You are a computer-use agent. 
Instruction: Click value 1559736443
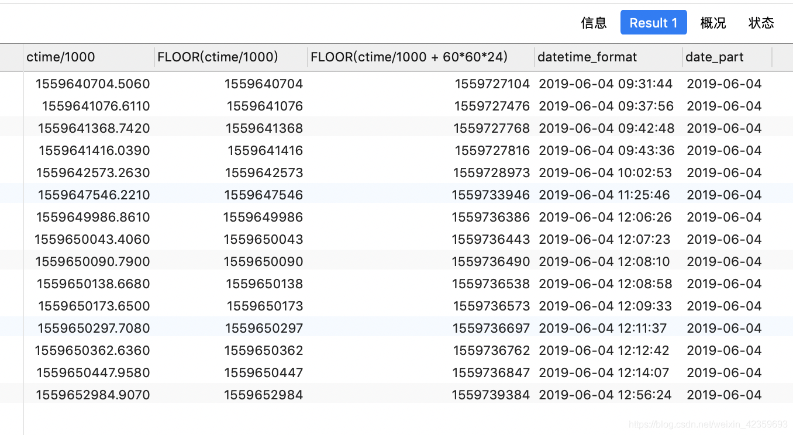coord(491,239)
